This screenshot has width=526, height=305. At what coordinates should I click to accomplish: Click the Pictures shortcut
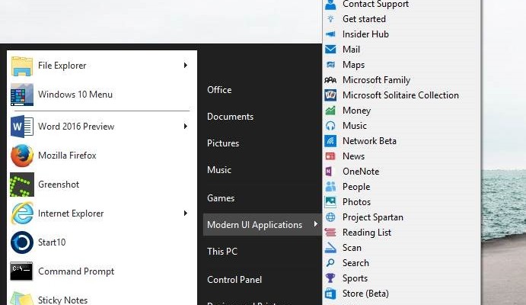click(x=223, y=143)
